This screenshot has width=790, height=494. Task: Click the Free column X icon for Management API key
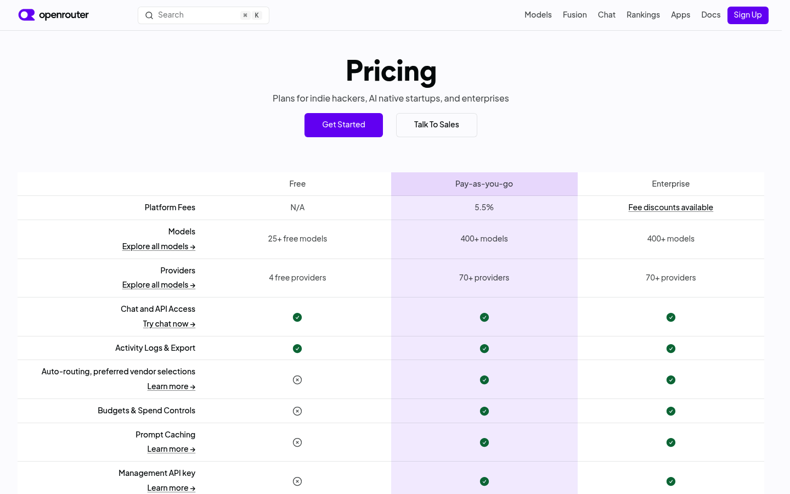297,481
